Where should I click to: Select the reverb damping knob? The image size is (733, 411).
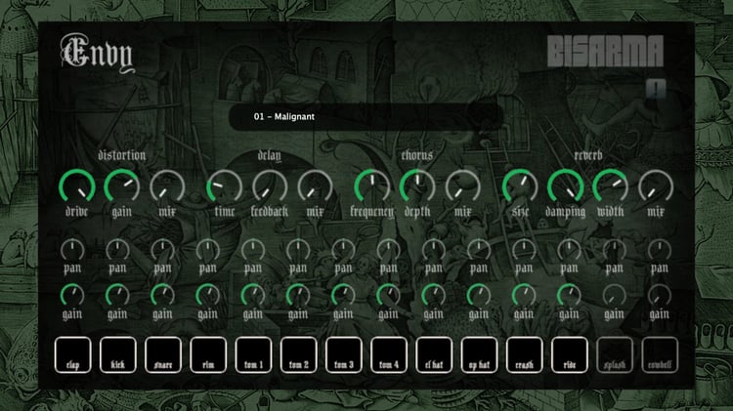point(566,186)
